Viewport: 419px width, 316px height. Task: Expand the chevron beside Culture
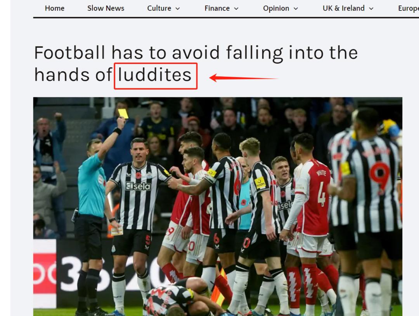click(x=177, y=9)
